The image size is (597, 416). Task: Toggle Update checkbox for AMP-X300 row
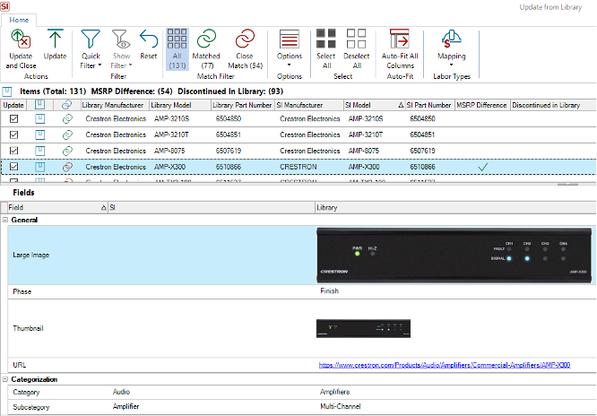point(13,167)
